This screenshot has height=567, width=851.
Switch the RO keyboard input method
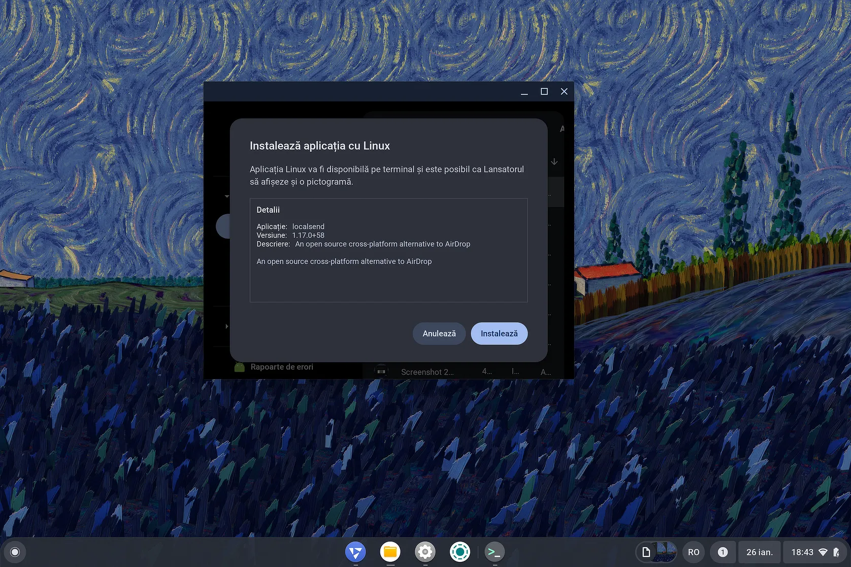click(x=693, y=552)
